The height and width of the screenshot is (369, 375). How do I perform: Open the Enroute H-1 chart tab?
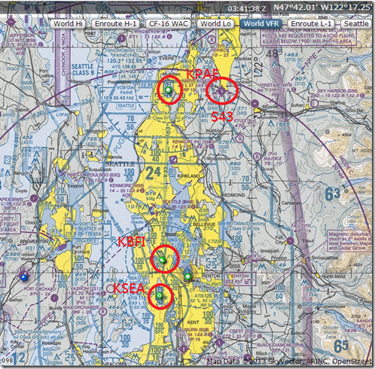tap(115, 24)
